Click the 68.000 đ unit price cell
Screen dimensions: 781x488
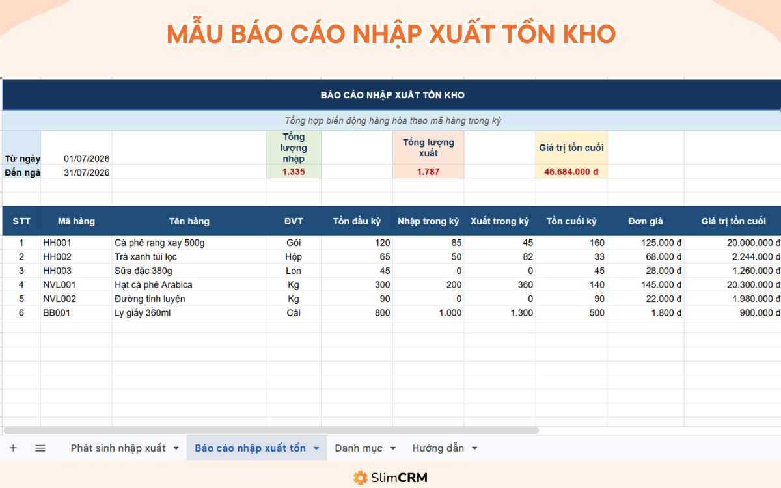(646, 257)
